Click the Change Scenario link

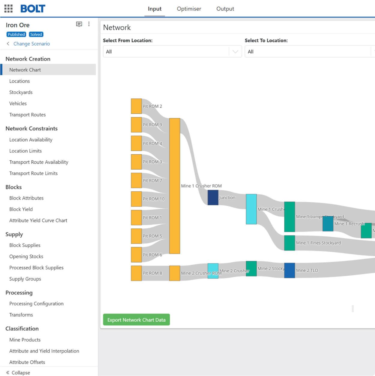(x=31, y=44)
